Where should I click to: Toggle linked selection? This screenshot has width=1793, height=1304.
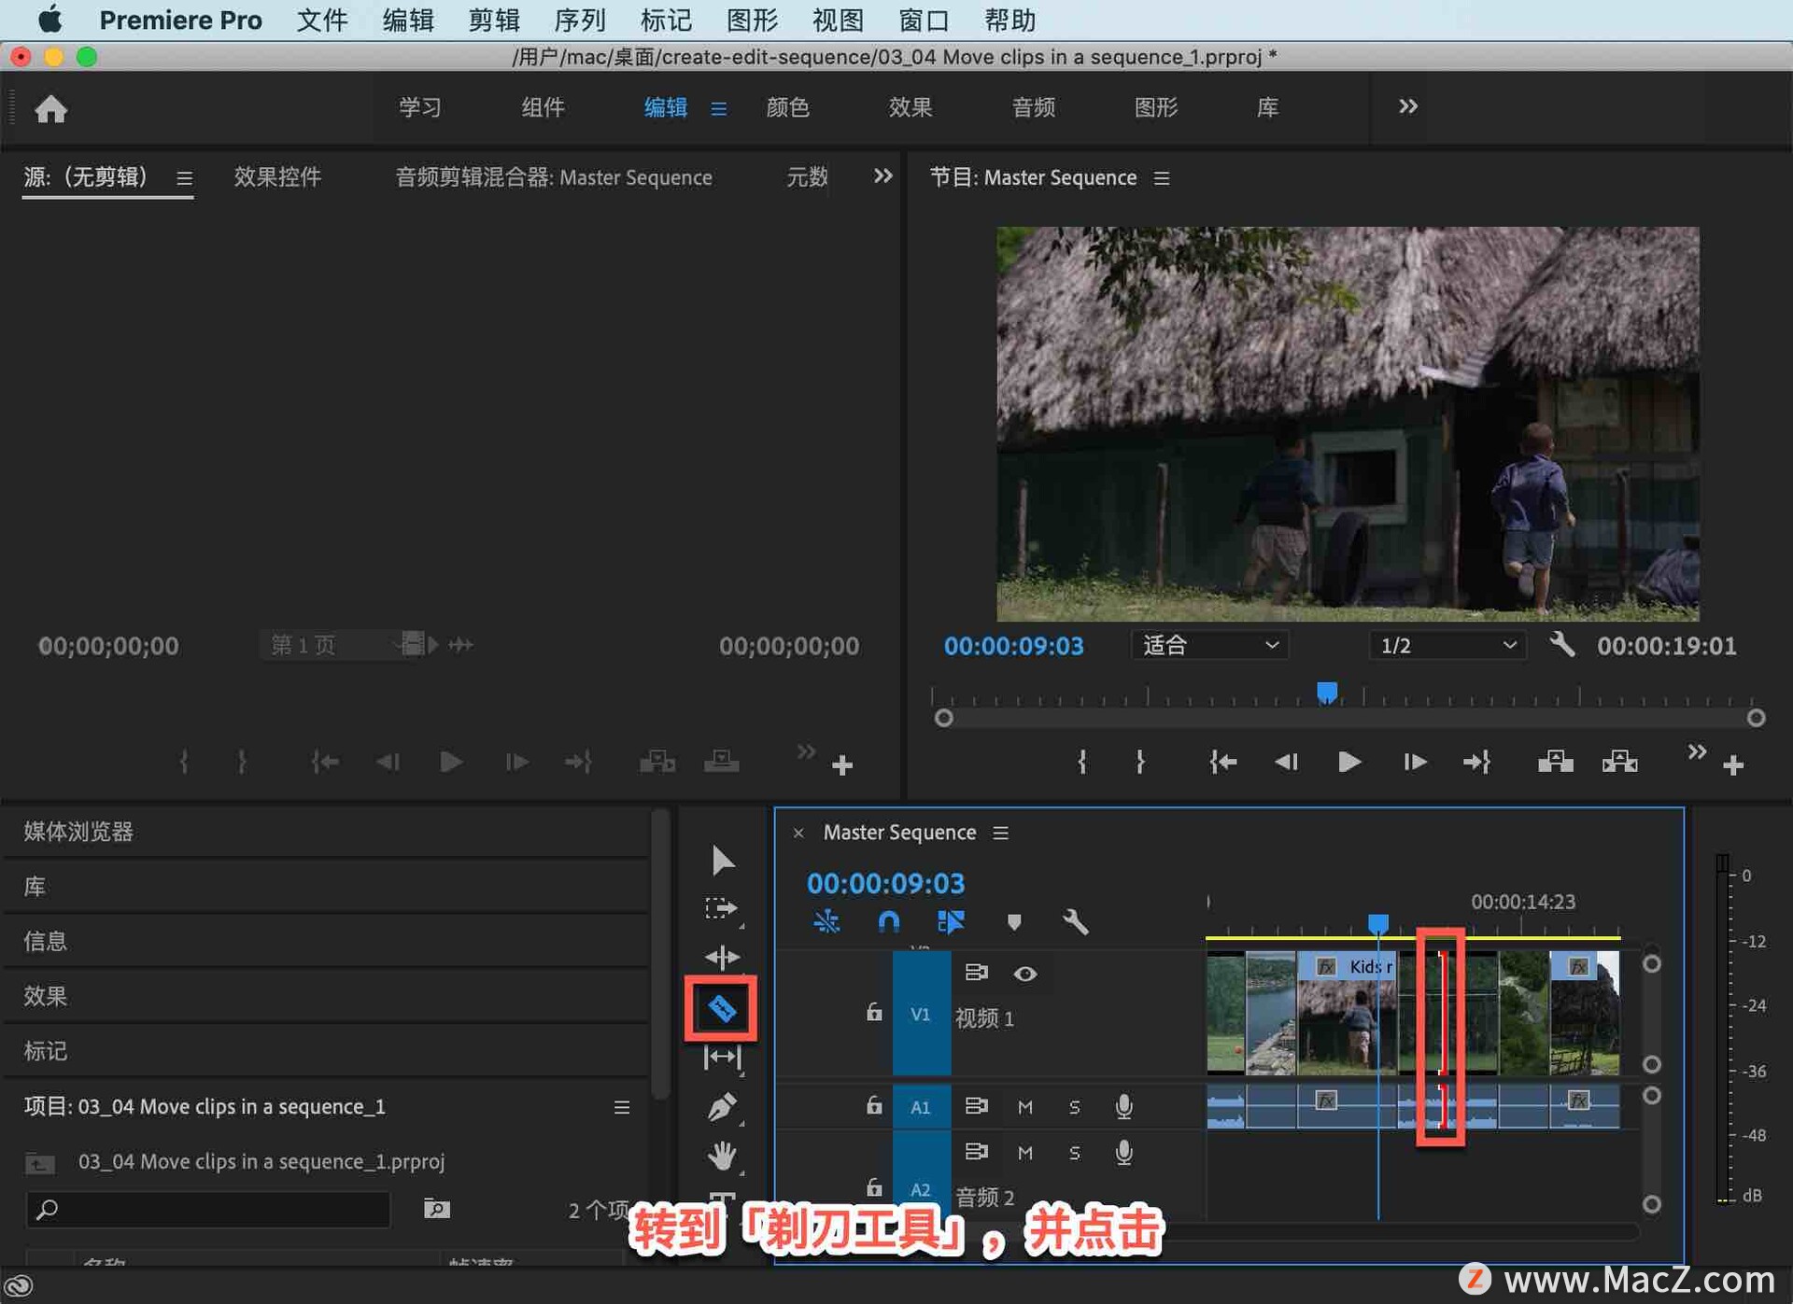click(951, 922)
